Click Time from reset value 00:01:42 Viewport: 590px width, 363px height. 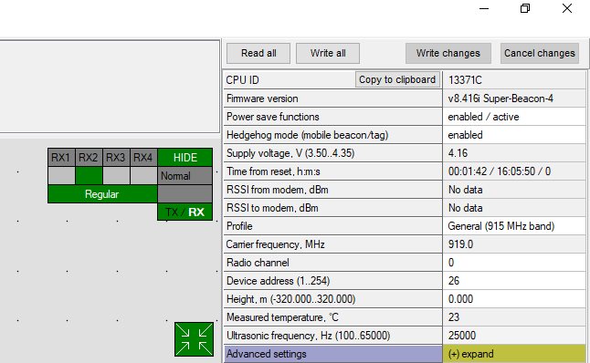coord(514,171)
